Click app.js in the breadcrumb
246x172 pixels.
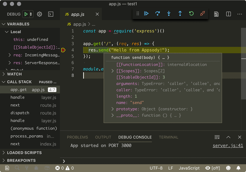[x=80, y=24]
